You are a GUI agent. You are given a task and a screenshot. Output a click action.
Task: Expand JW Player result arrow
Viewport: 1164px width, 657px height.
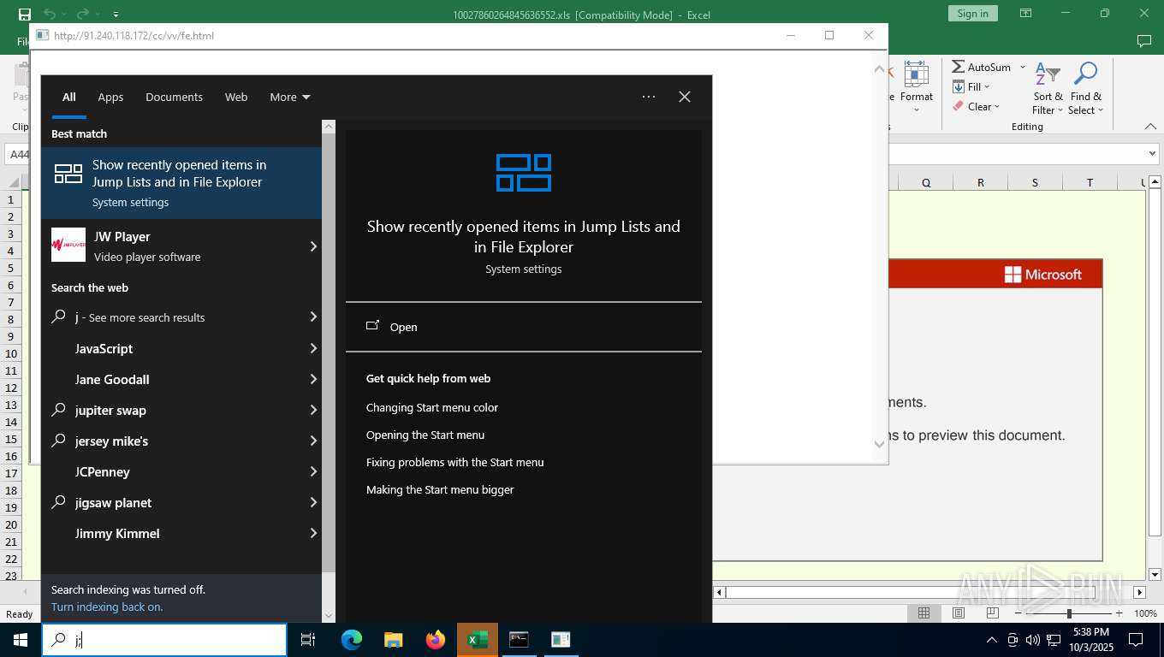(313, 246)
